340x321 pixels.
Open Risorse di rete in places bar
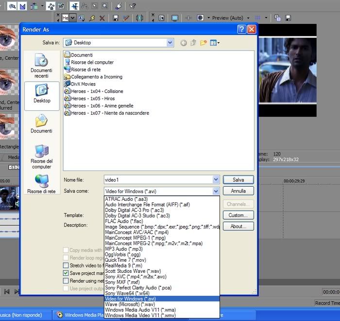pos(41,184)
